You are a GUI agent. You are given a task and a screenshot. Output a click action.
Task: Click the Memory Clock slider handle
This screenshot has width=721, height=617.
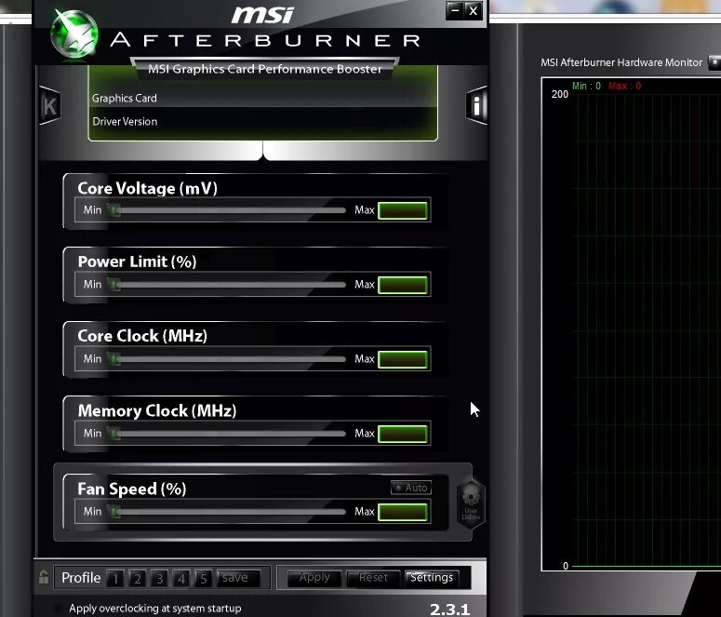(x=114, y=434)
